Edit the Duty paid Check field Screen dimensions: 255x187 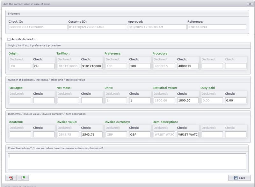[236, 100]
